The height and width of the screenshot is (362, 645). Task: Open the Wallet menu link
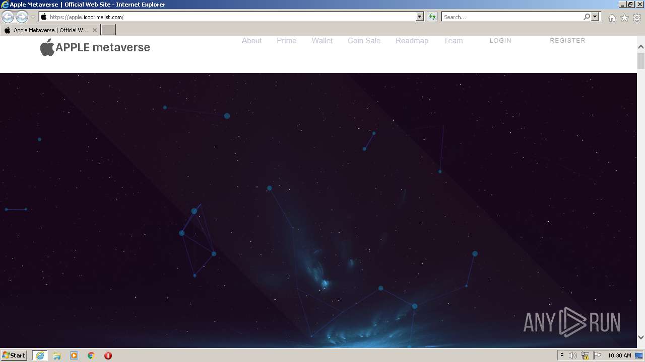tap(322, 41)
